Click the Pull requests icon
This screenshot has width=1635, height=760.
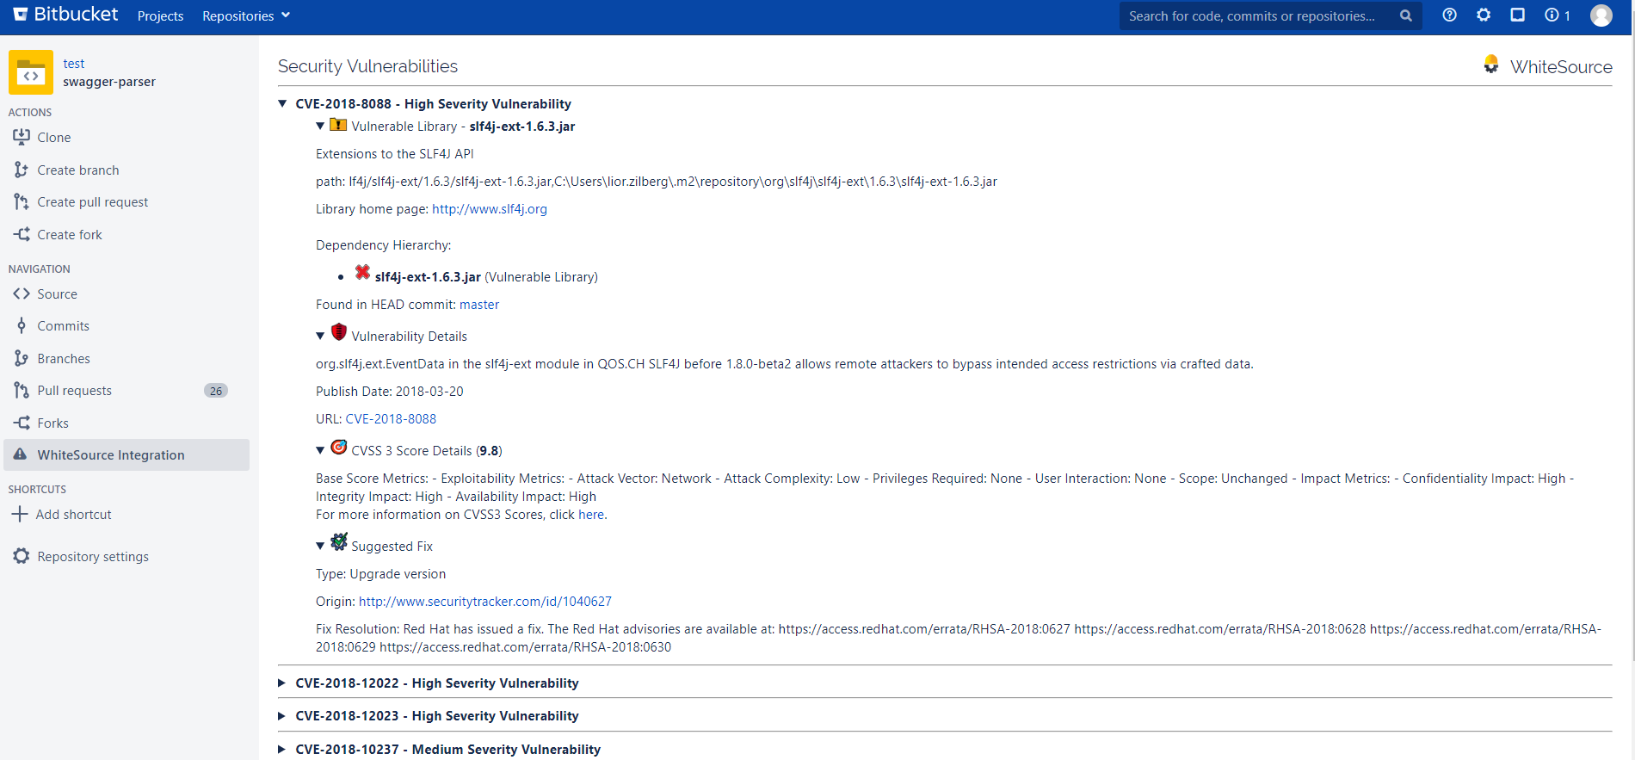tap(22, 390)
